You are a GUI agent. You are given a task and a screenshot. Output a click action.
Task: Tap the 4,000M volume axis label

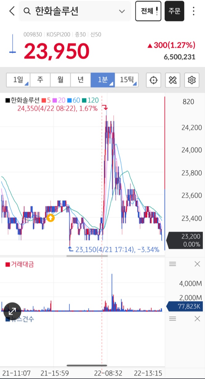point(191,283)
